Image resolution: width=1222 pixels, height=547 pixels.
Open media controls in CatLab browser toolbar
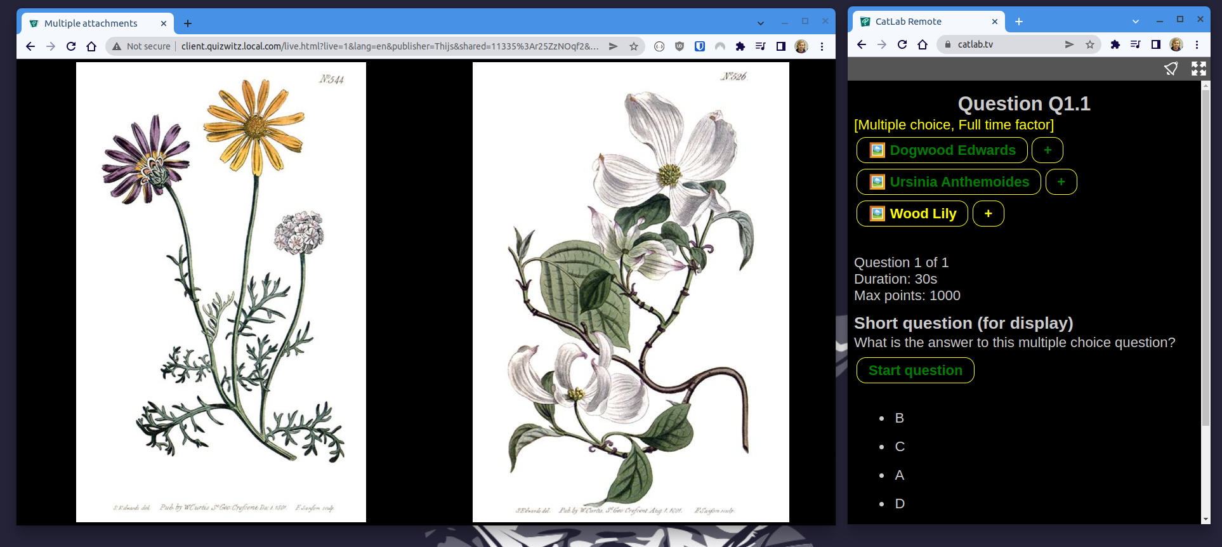click(1135, 44)
